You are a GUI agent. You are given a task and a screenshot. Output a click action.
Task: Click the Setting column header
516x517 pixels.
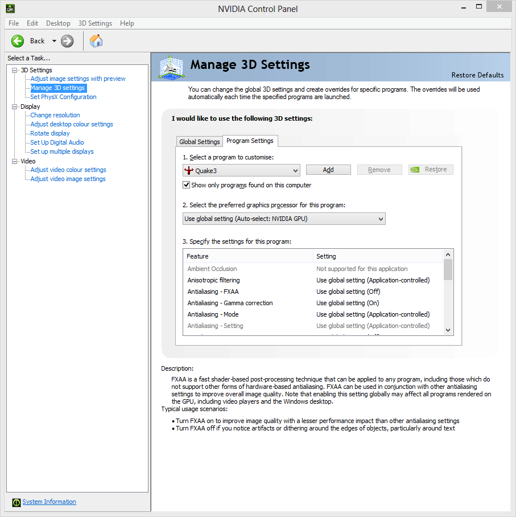pos(378,256)
